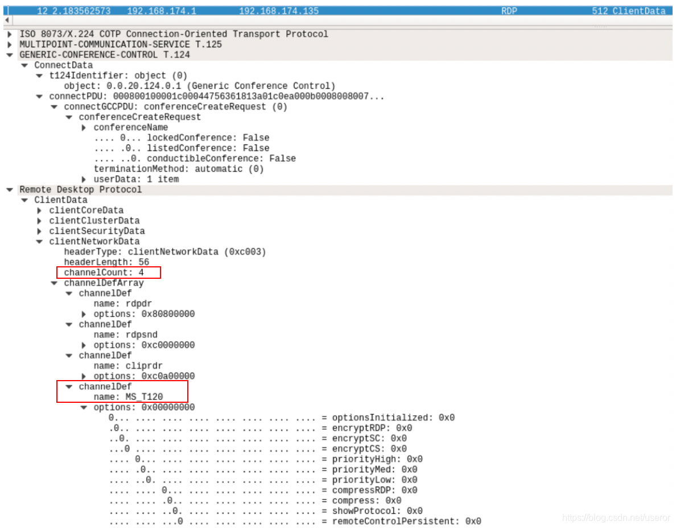Screen dimensions: 676x528
Task: Collapse the conferenceCreateRequest node
Action: point(69,117)
